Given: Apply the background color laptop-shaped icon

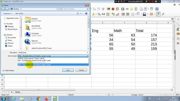Looking at the screenshot, I should [144, 14].
